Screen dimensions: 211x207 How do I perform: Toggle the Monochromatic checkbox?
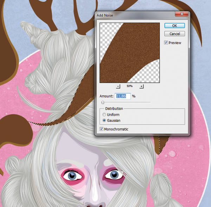(x=101, y=129)
